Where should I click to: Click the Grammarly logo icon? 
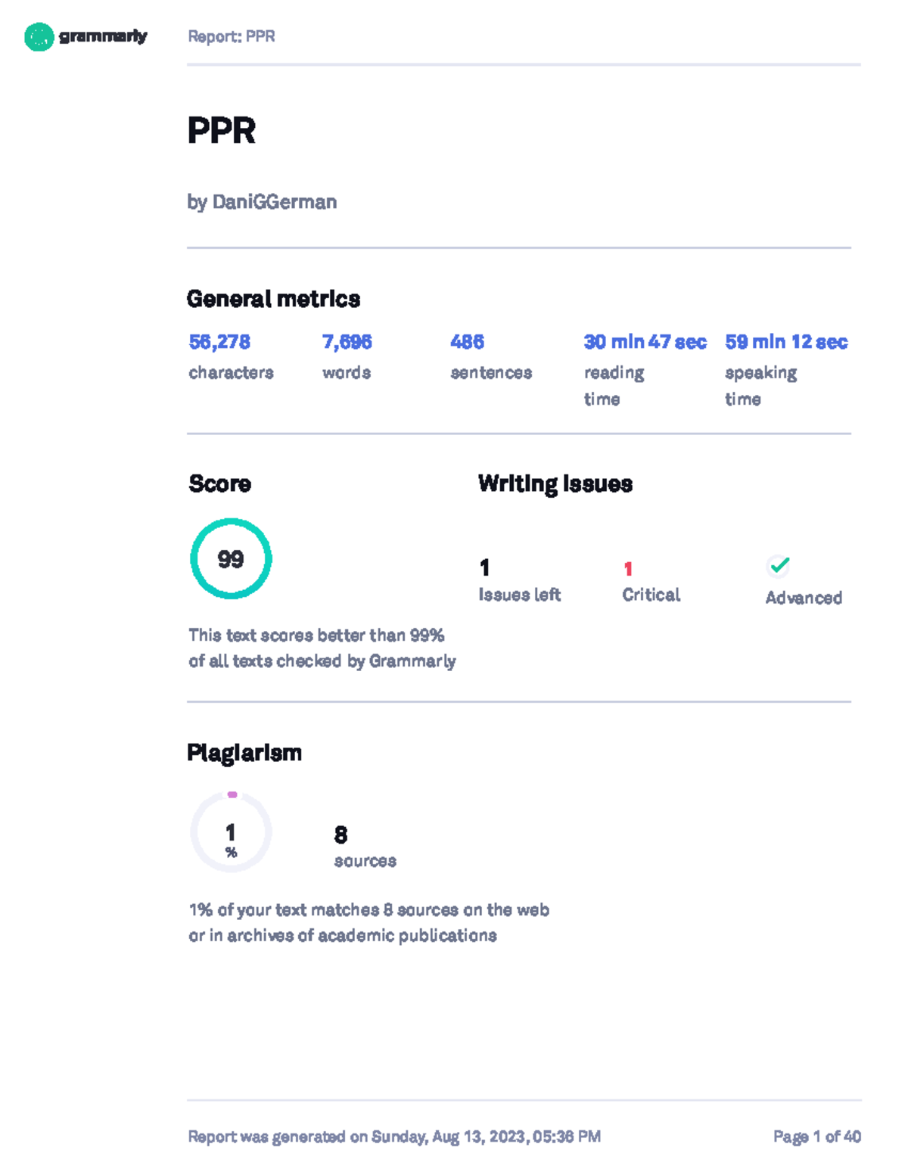[x=39, y=36]
